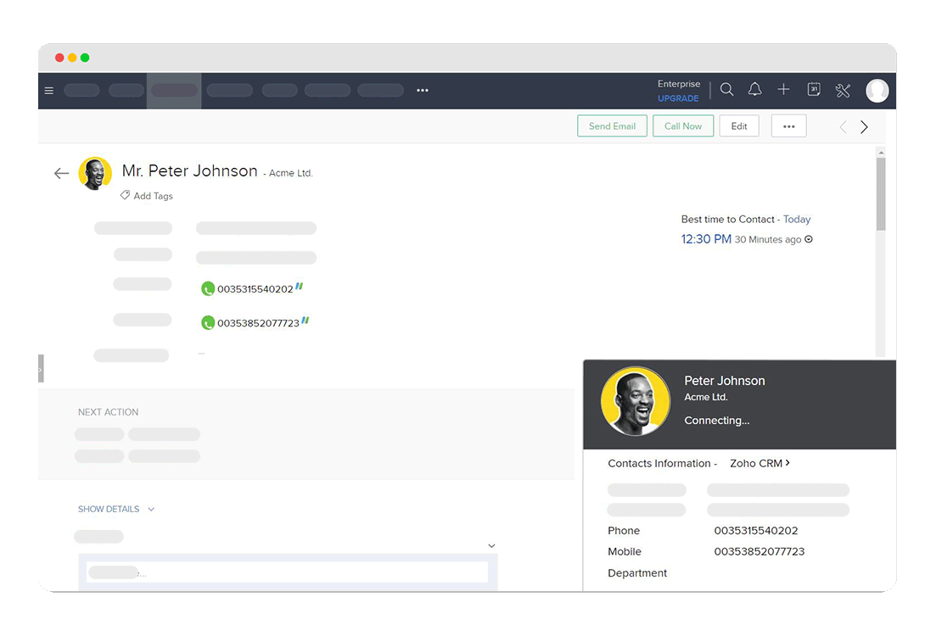The height and width of the screenshot is (636, 942).
Task: Open the hamburger menu in the navigation bar
Action: 49,91
